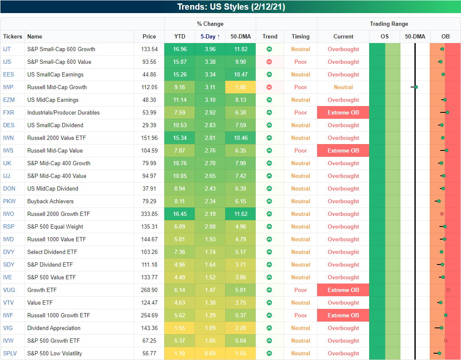Screen dimensions: 461x360
Task: Click the trading range dot for IWP
Action: [x=416, y=87]
